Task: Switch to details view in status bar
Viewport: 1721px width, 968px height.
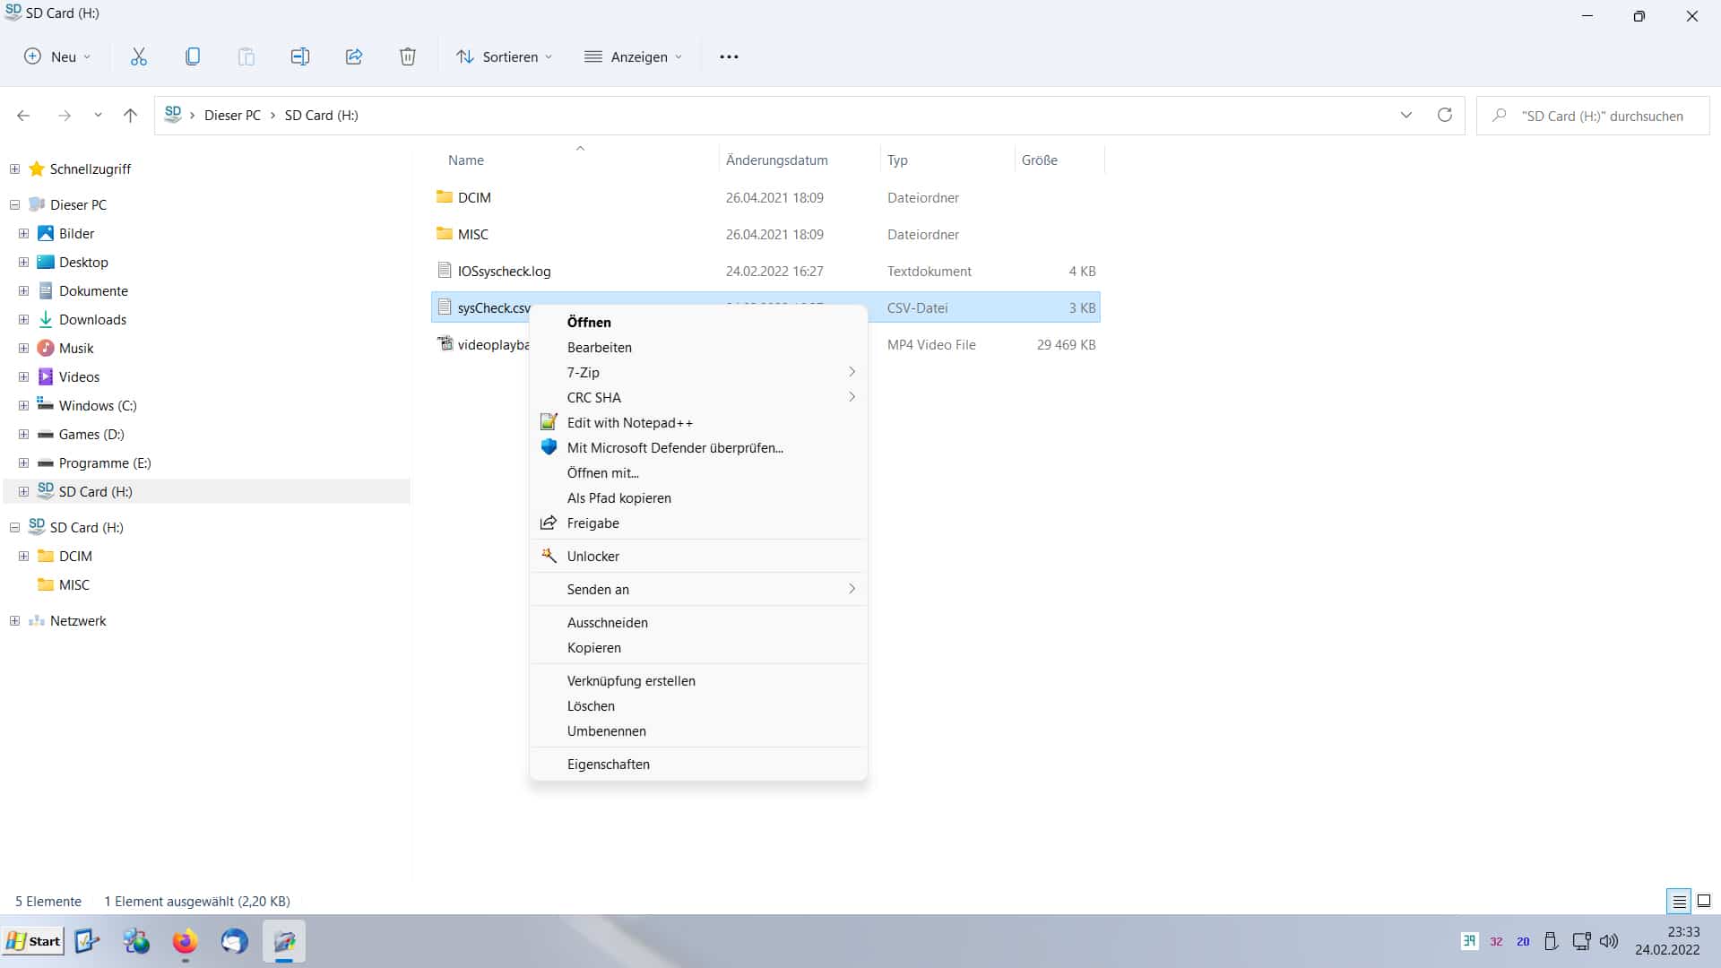Action: [x=1679, y=901]
